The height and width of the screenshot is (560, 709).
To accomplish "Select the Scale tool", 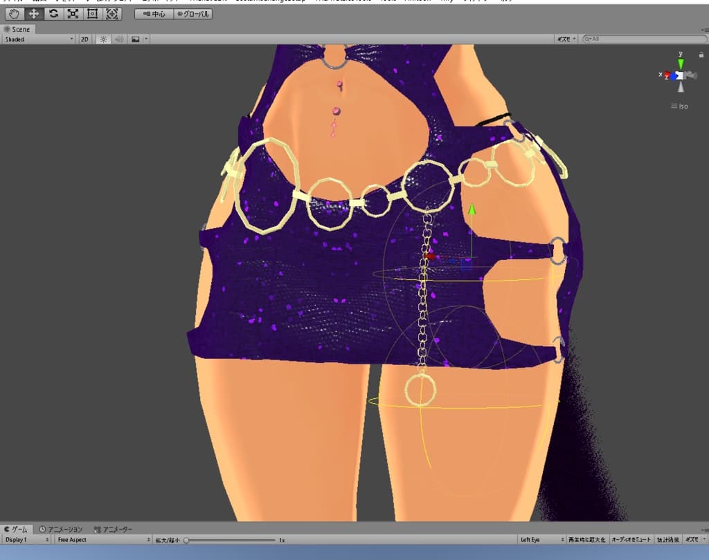I will 73,14.
